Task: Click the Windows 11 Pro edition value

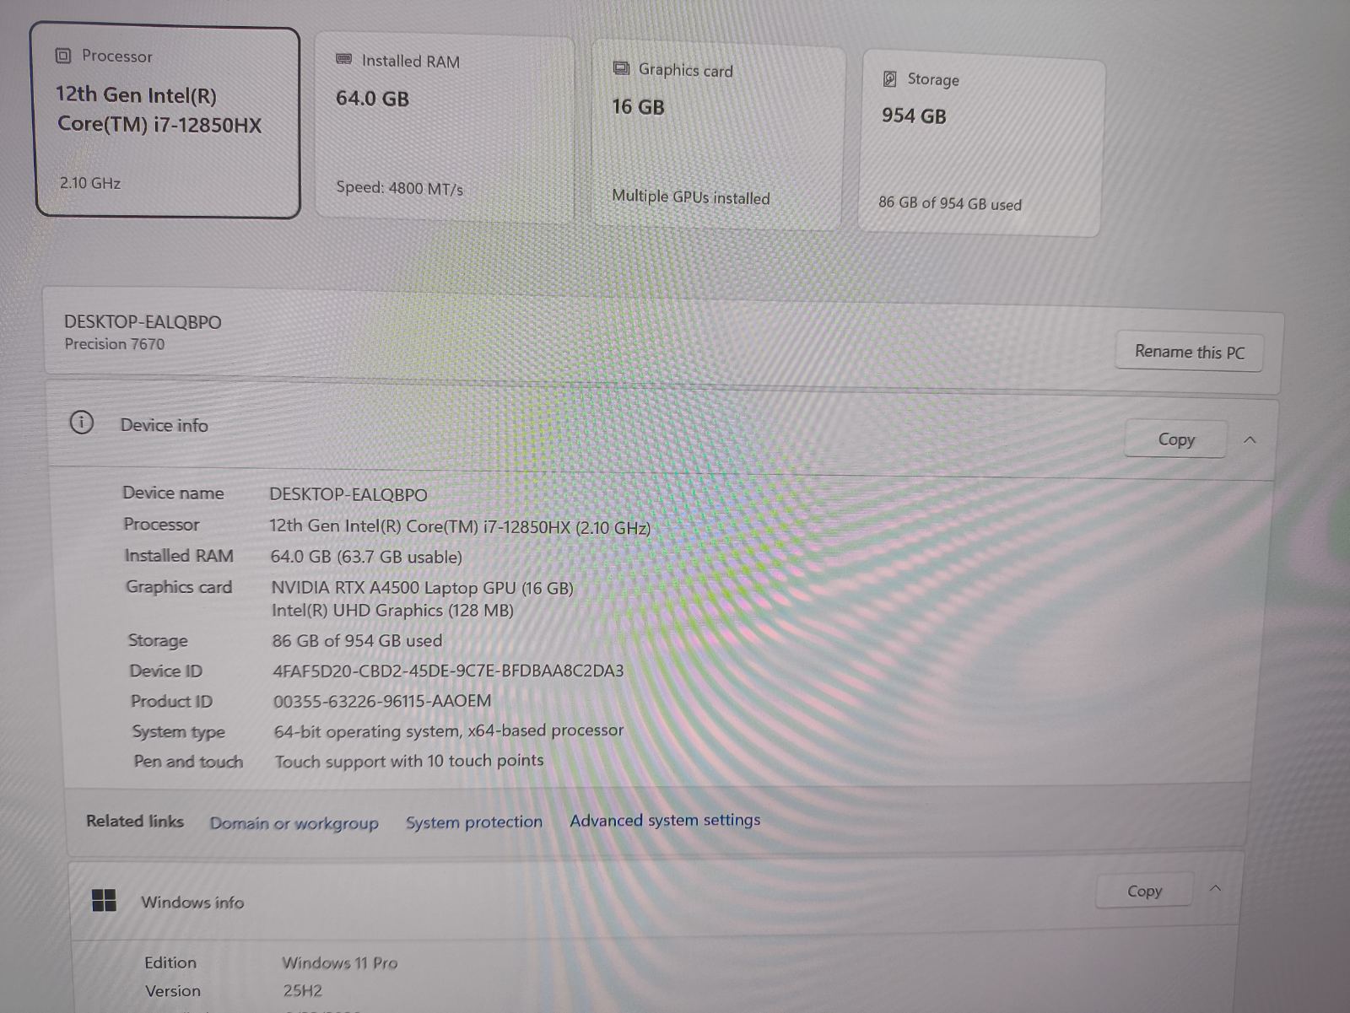Action: click(339, 962)
